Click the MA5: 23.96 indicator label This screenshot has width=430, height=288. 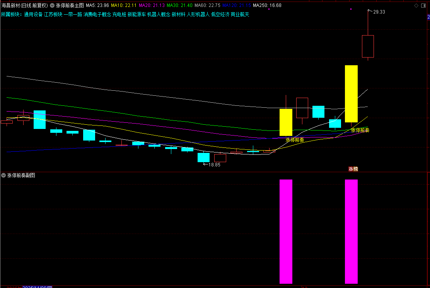tap(97, 5)
